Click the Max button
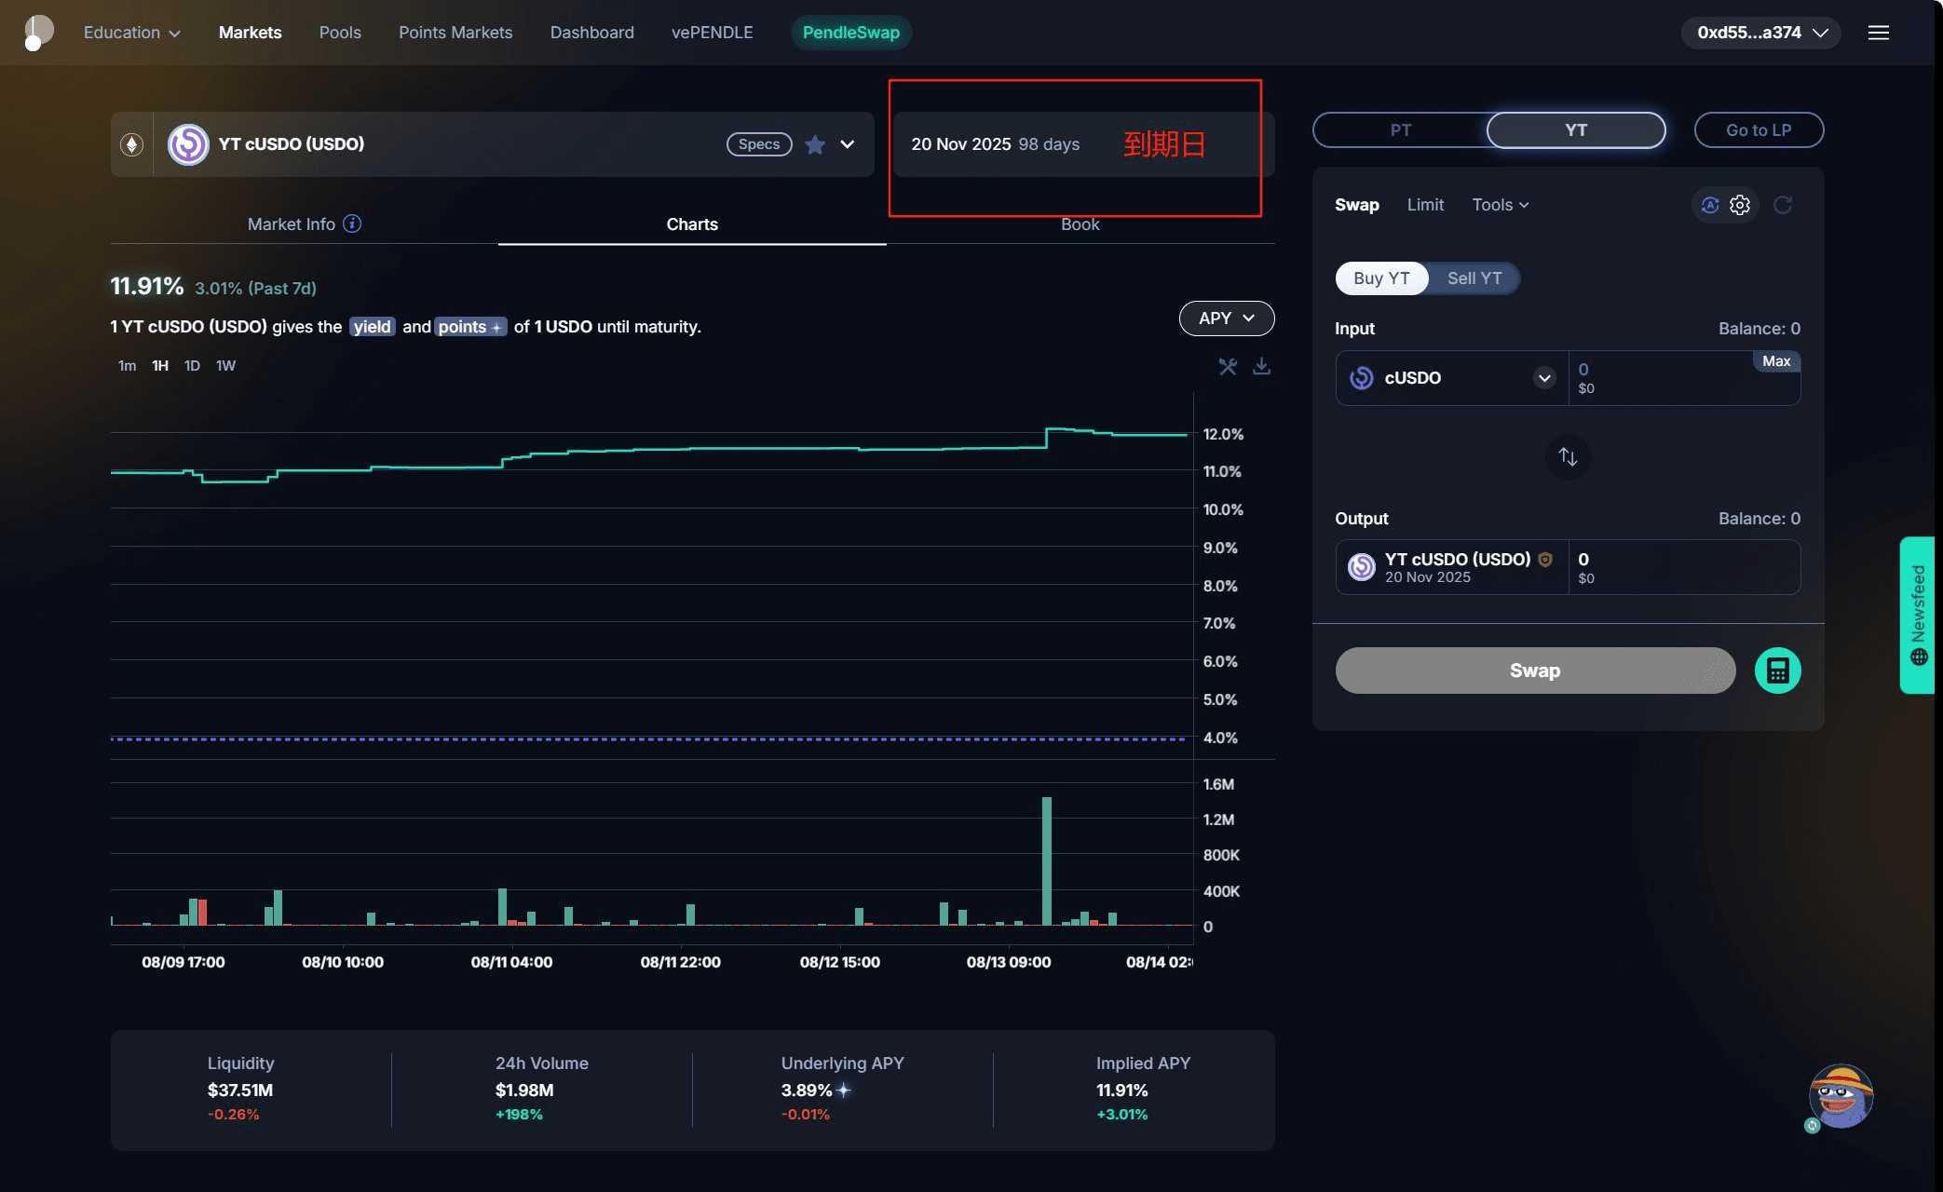This screenshot has height=1192, width=1943. [1775, 361]
